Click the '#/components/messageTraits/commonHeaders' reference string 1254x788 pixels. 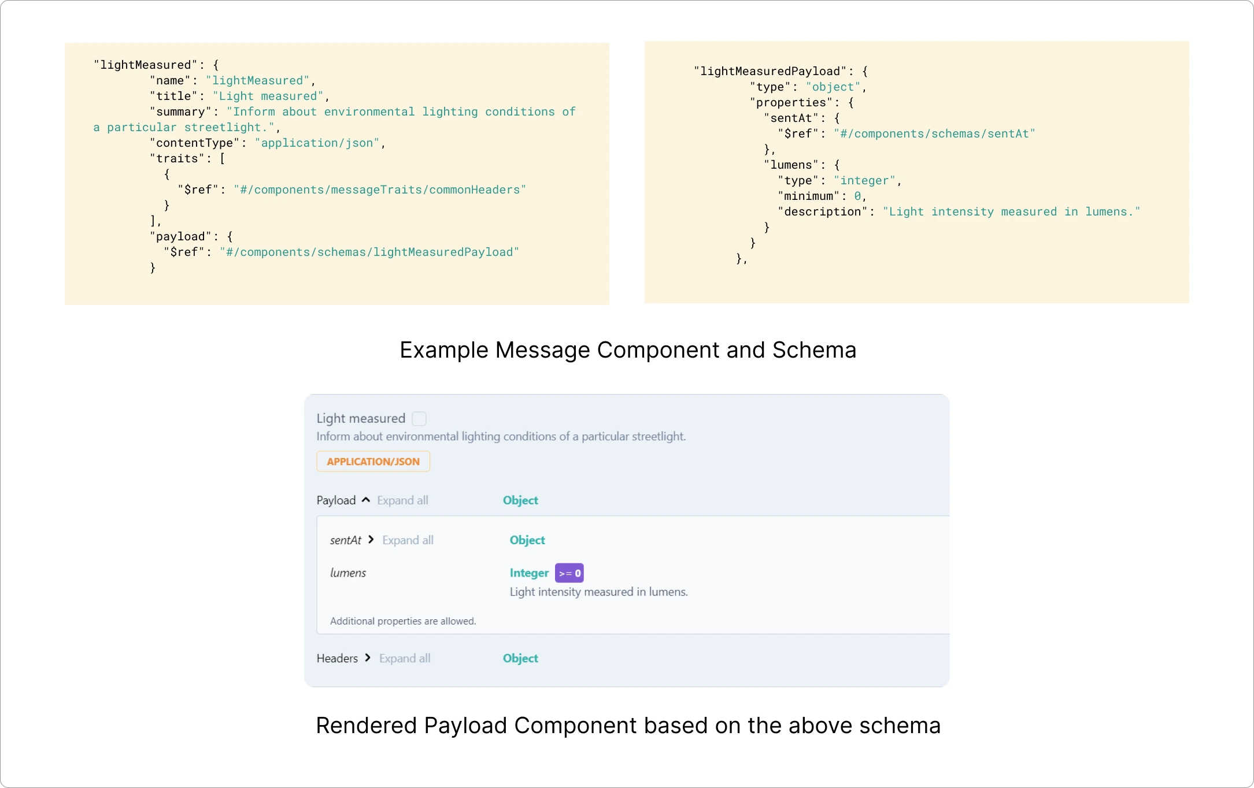(x=380, y=190)
